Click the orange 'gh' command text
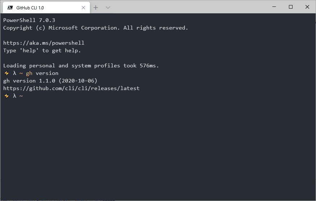 pos(29,73)
